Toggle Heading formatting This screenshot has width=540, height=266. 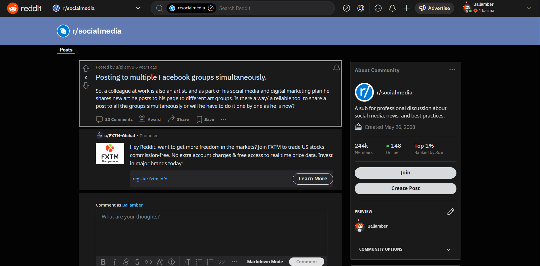click(x=187, y=262)
